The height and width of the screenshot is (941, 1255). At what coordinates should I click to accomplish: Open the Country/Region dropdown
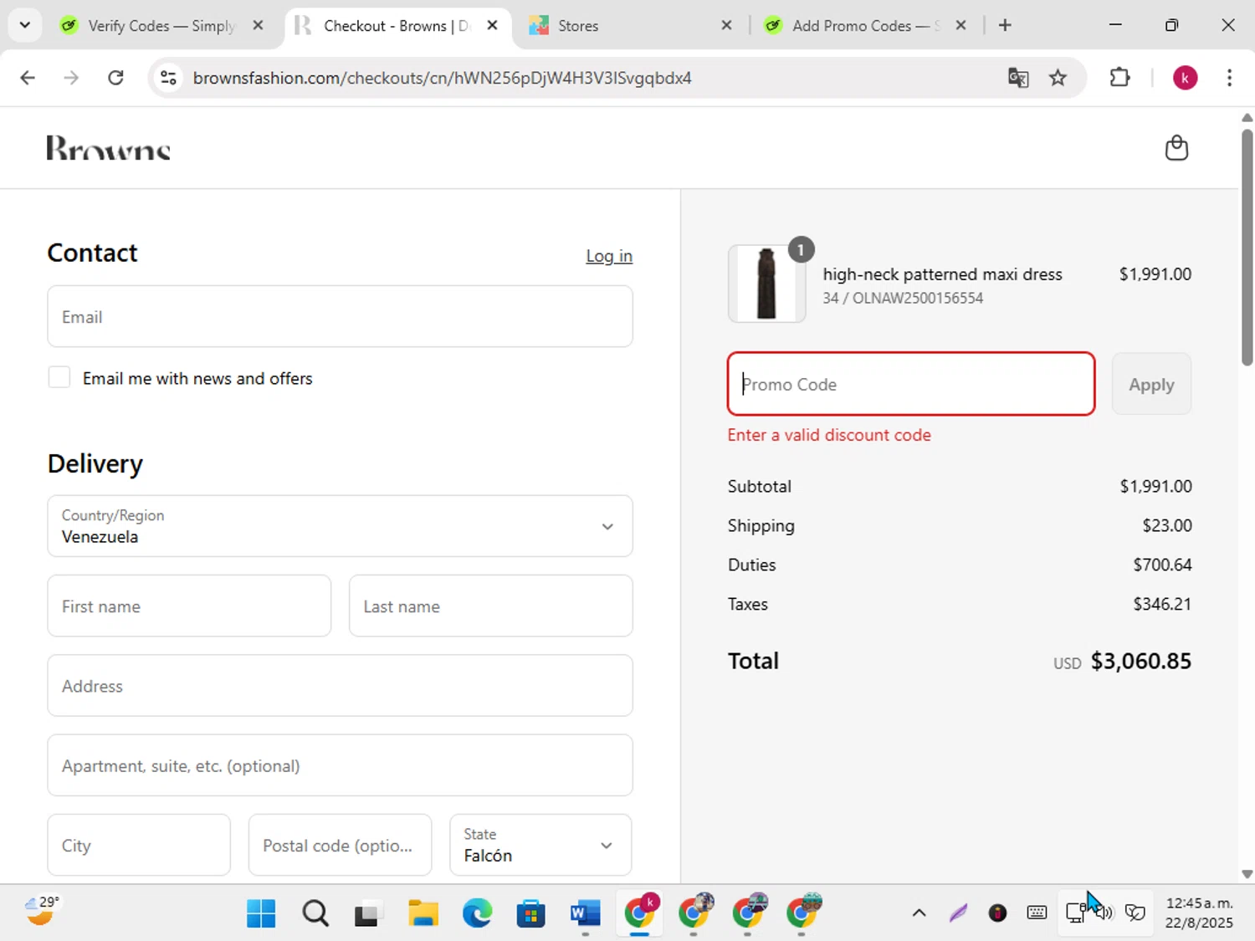tap(340, 526)
